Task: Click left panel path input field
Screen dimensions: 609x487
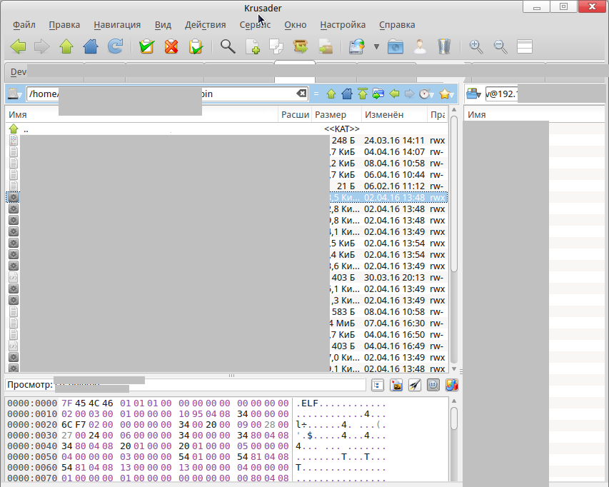Action: pyautogui.click(x=167, y=94)
